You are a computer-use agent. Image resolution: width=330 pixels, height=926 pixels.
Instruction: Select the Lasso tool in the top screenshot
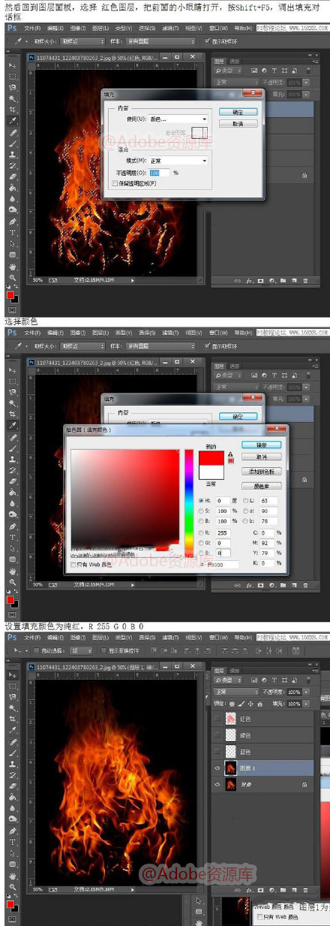(12, 88)
